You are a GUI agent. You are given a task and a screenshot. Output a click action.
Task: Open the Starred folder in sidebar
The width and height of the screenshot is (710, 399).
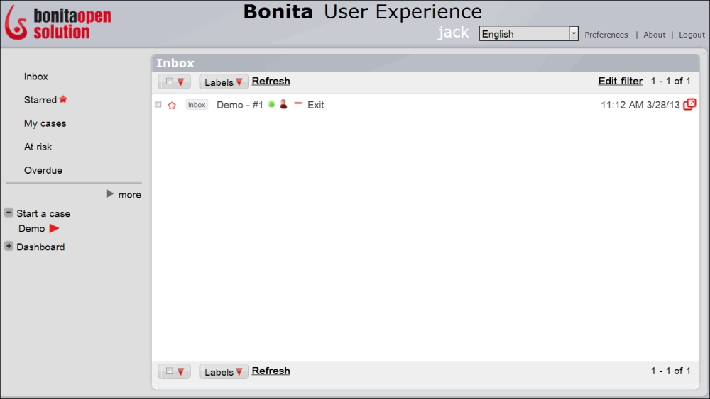pyautogui.click(x=40, y=100)
